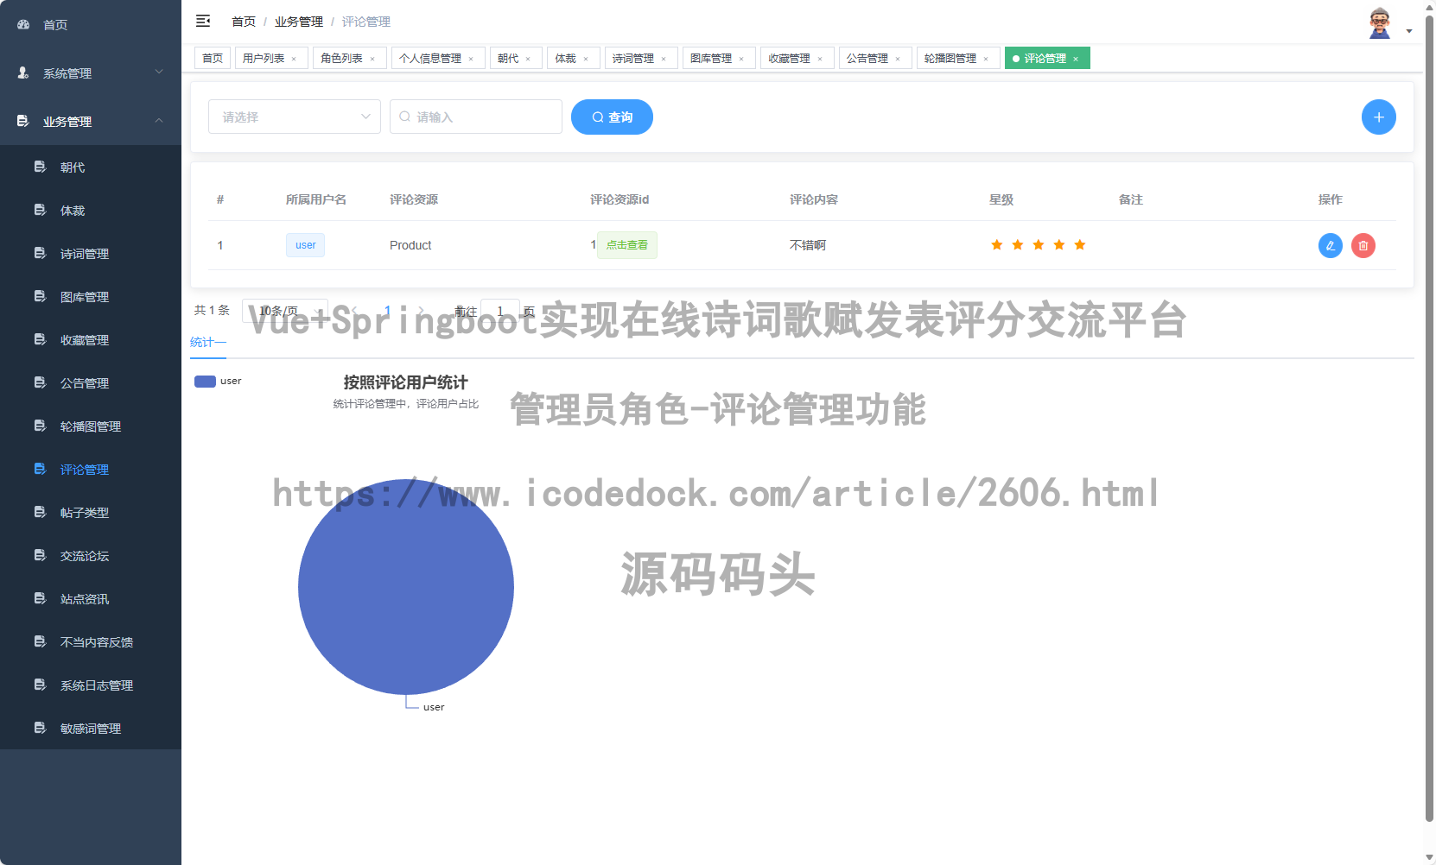Viewport: 1436px width, 865px height.
Task: Select 收藏管理 in the sidebar
Action: coord(84,339)
